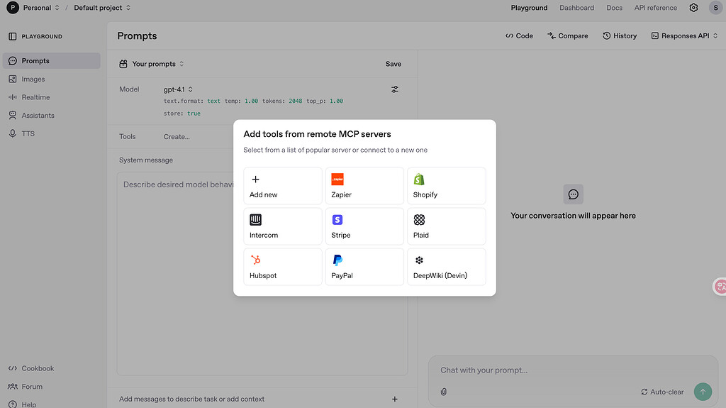Open gpt-4.1 model selector
The height and width of the screenshot is (408, 726).
(178, 89)
